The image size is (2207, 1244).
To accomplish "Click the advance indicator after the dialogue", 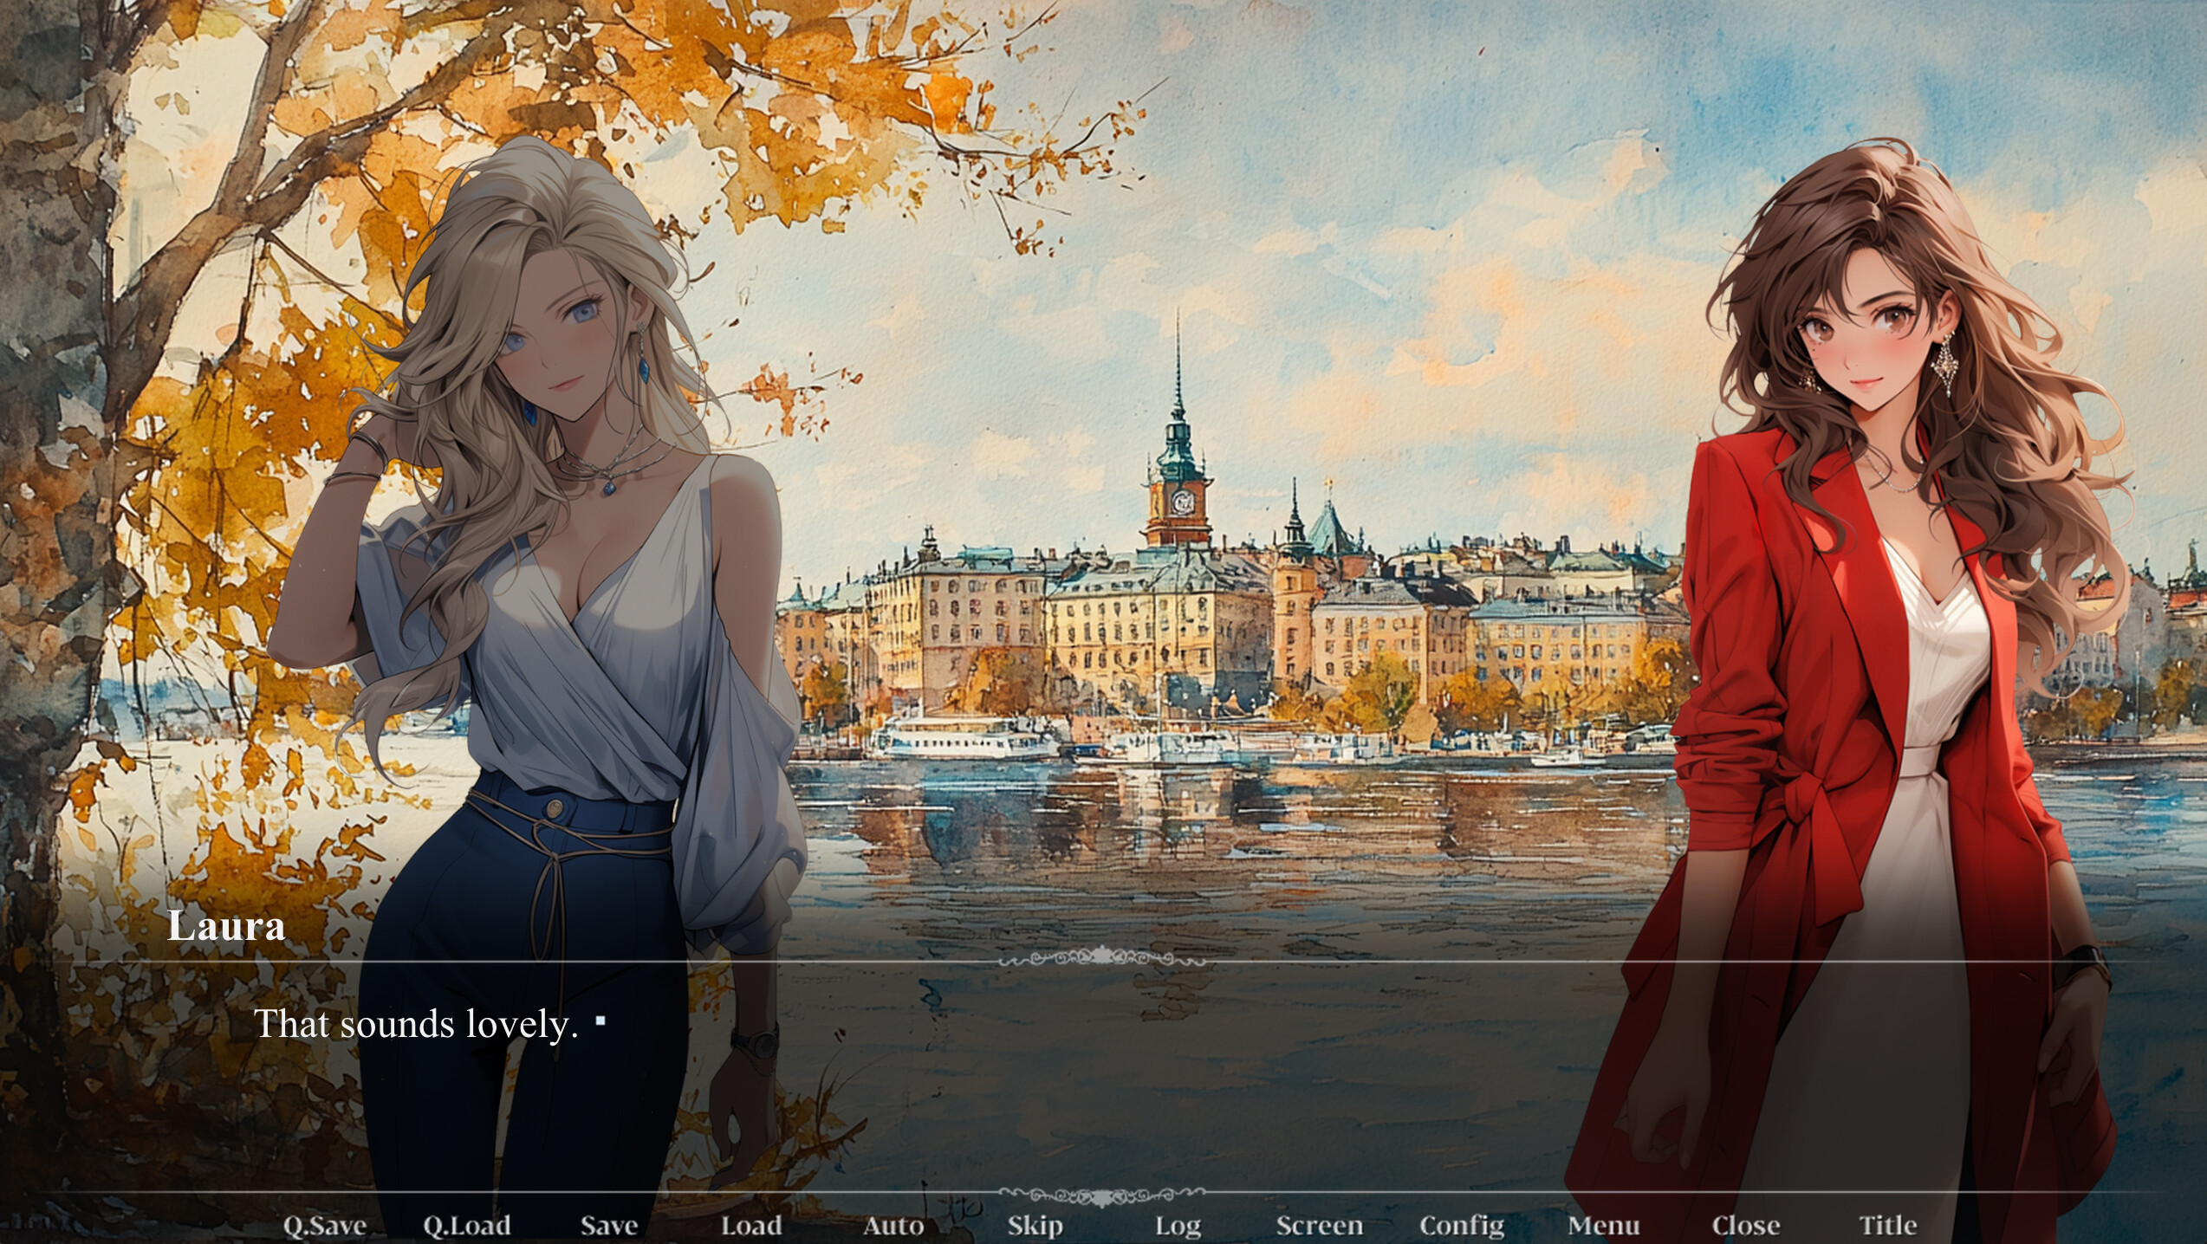I will tap(600, 1021).
